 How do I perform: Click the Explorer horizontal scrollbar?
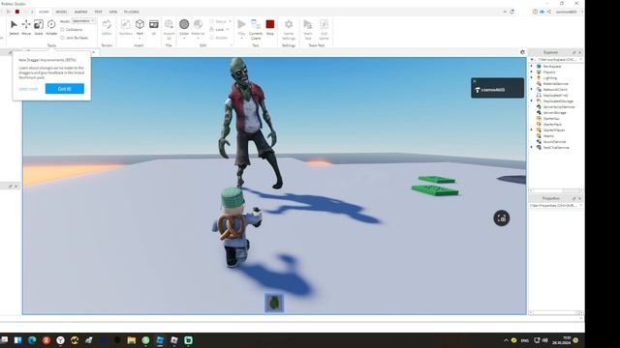(555, 190)
